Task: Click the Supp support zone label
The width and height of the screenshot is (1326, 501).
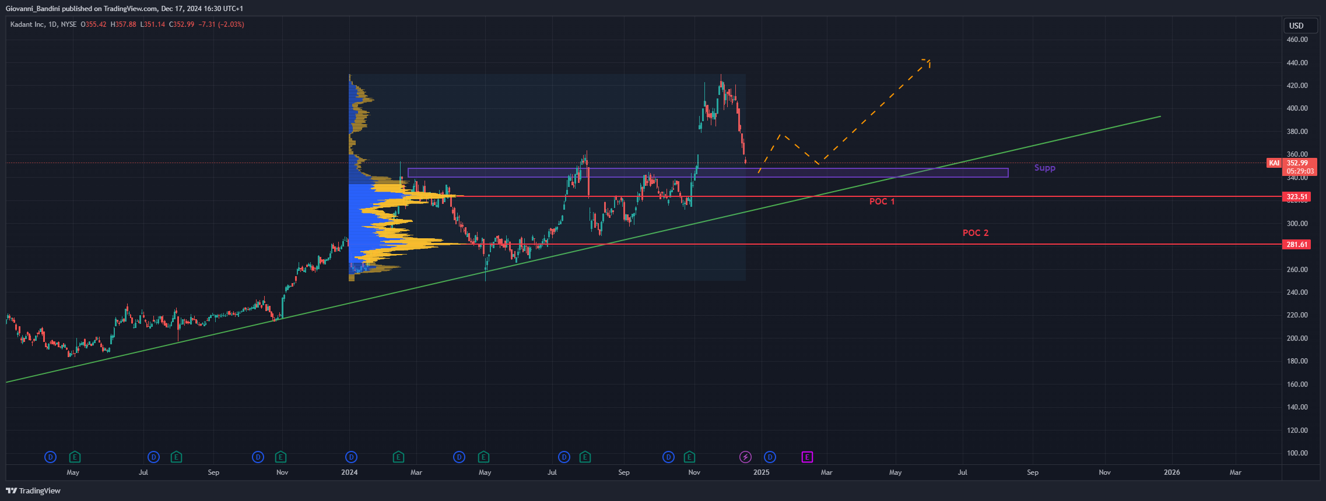Action: pos(1045,168)
